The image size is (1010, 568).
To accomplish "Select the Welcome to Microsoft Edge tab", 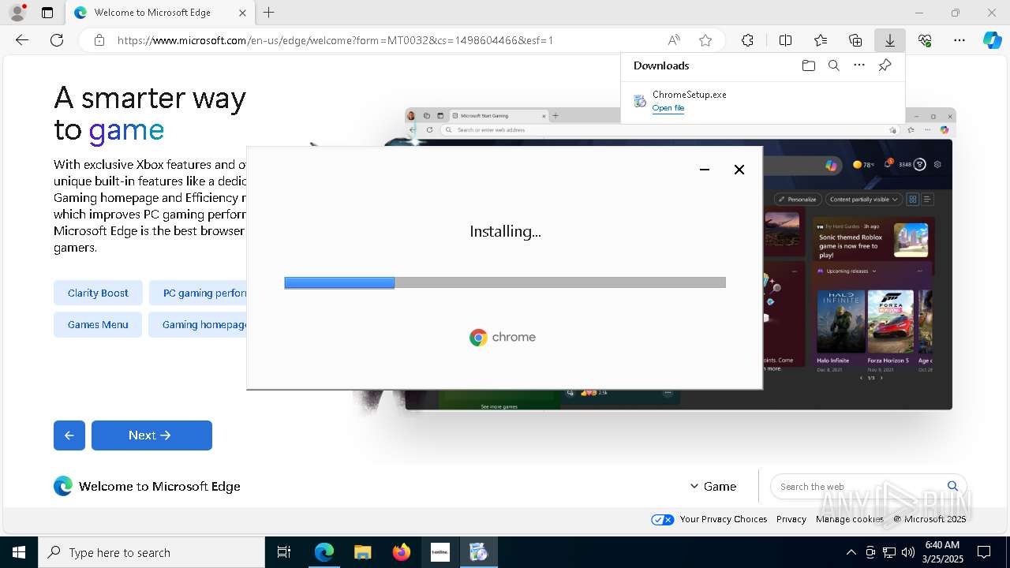I will (160, 13).
